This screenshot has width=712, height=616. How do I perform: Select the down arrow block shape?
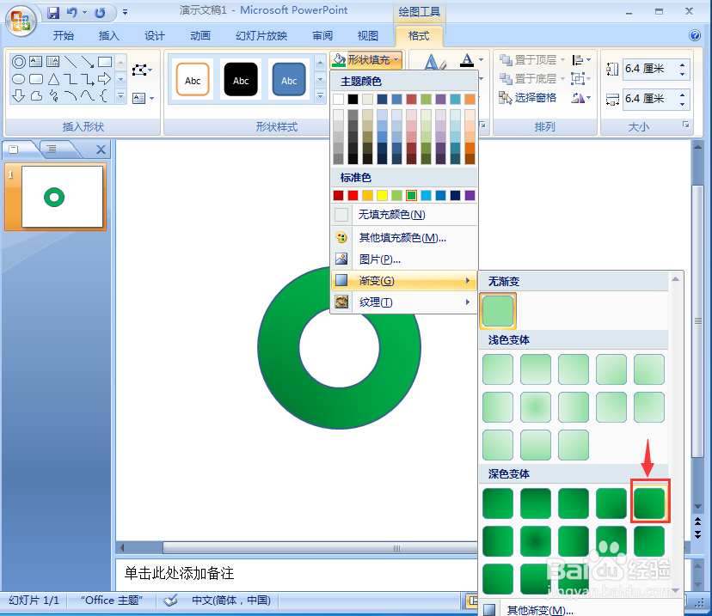[x=19, y=95]
